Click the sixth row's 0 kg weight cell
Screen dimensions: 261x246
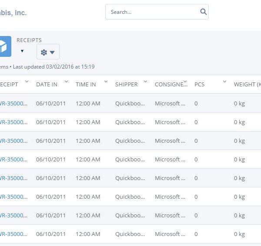[x=239, y=197]
